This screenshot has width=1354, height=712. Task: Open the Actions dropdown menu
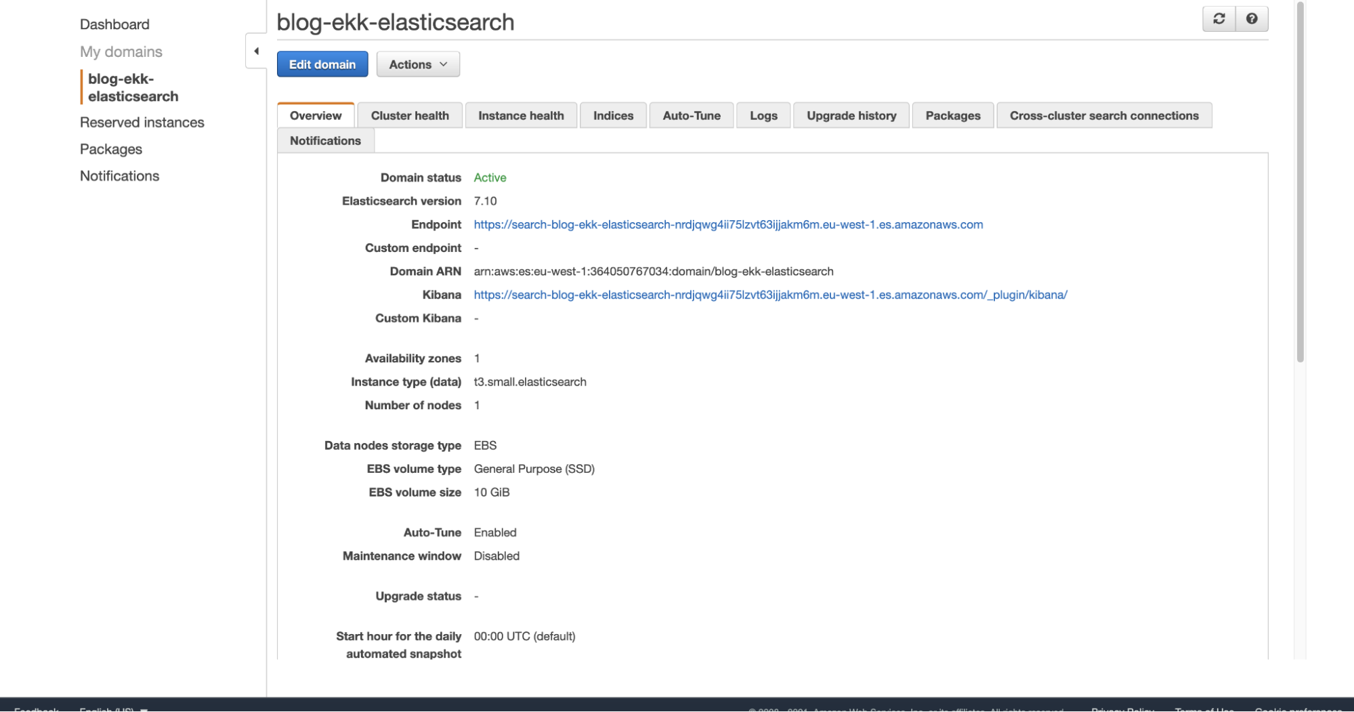(417, 64)
